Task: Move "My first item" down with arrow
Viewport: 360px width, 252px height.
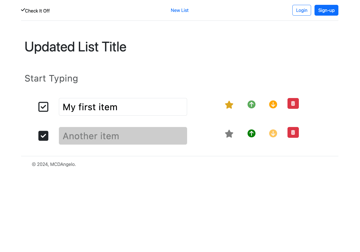Action: click(x=273, y=105)
